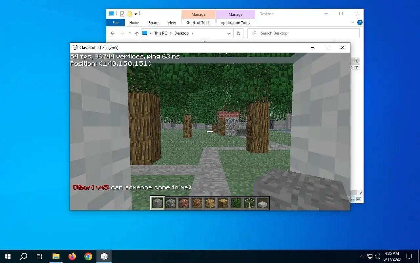The width and height of the screenshot is (420, 263).
Task: Open the Start menu
Action: (8, 256)
